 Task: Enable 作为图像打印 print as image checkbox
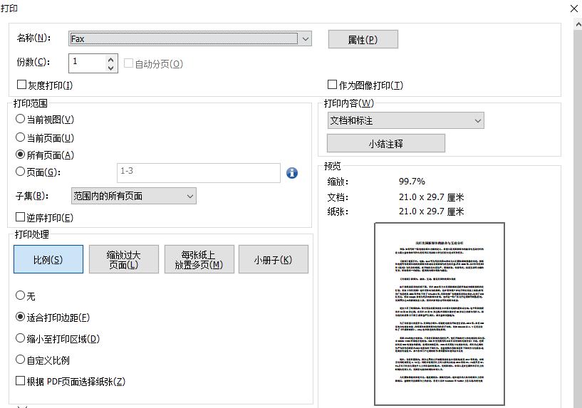332,85
